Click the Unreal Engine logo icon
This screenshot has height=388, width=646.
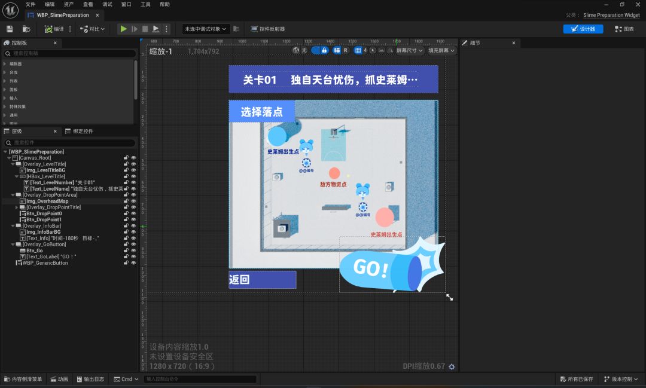[x=10, y=10]
